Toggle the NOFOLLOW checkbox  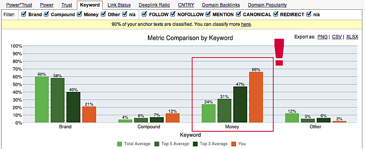pos(173,14)
